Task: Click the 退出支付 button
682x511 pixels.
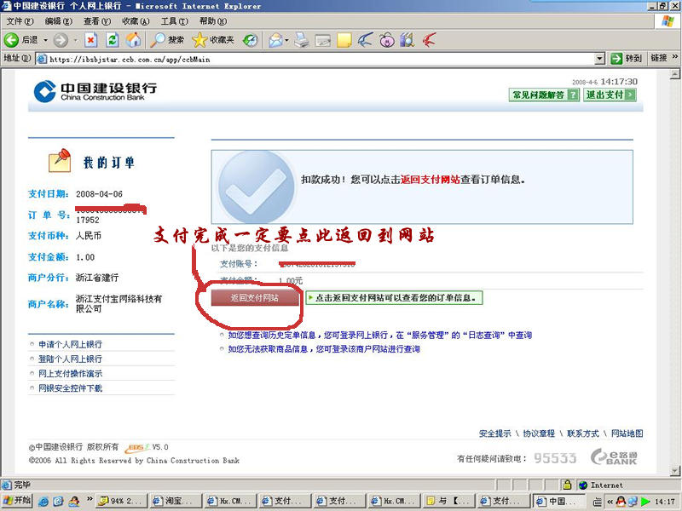Action: [610, 95]
